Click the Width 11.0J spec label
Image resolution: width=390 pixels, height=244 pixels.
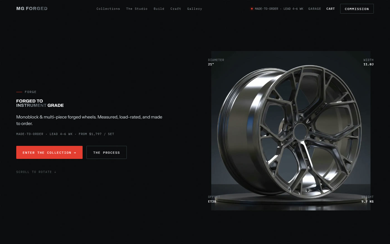point(368,62)
